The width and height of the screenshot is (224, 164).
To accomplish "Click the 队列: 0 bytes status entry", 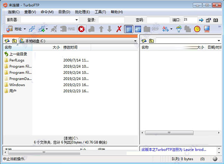I will (x=182, y=159).
